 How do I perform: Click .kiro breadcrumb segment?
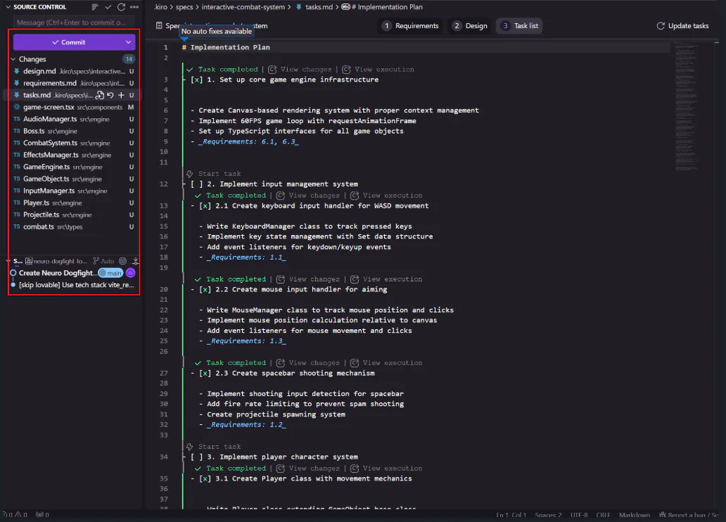click(160, 7)
